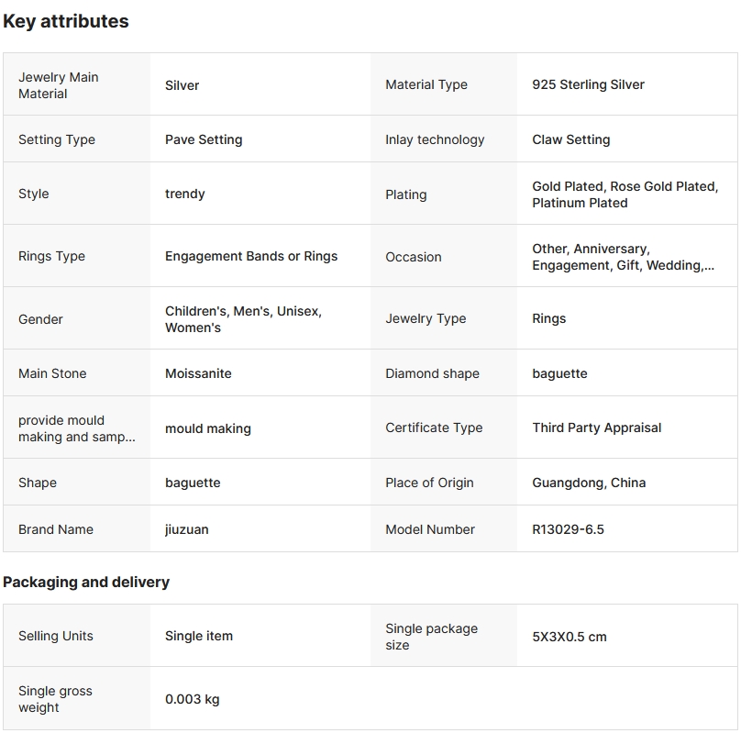Click the 0.003 kg gross weight value
The image size is (741, 733).
[192, 699]
